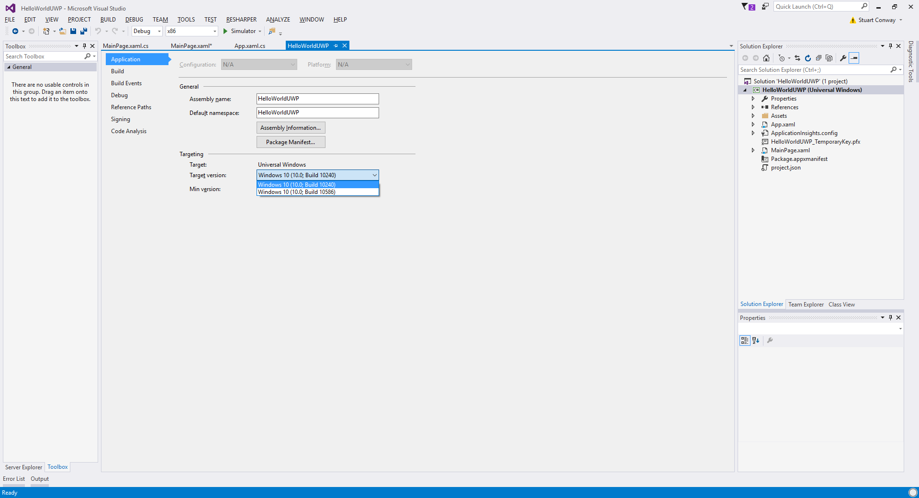This screenshot has height=498, width=919.
Task: Open the Error List panel
Action: [x=14, y=479]
